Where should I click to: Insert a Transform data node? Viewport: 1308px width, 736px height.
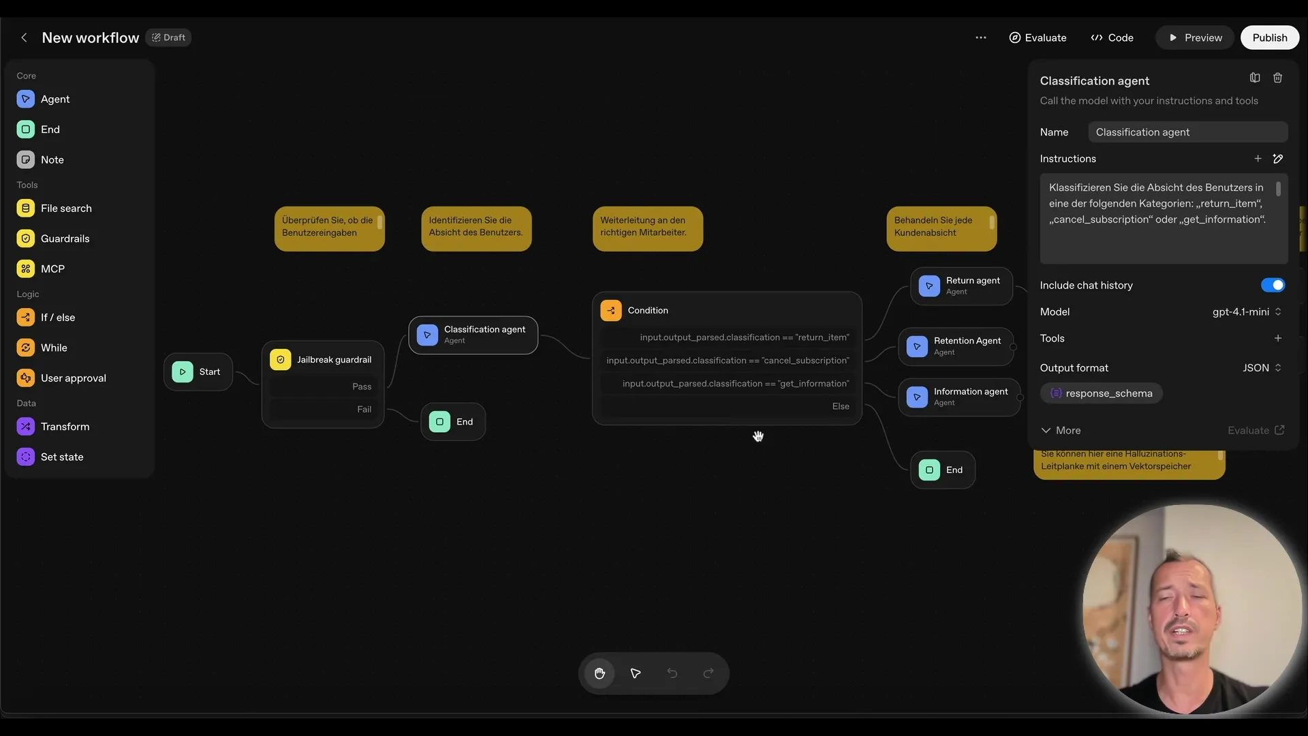pos(66,427)
